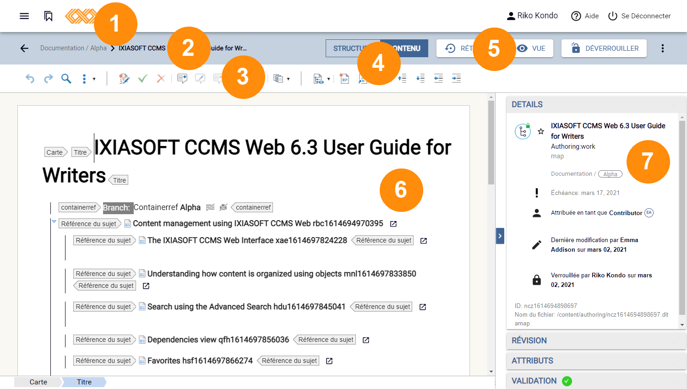Select Titre in bottom element path
Viewport: 687px width, 389px height.
84,382
